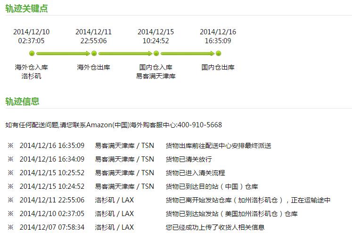352x240 pixels.
Task: Click the key point time 02:37:05
Action: click(32, 41)
